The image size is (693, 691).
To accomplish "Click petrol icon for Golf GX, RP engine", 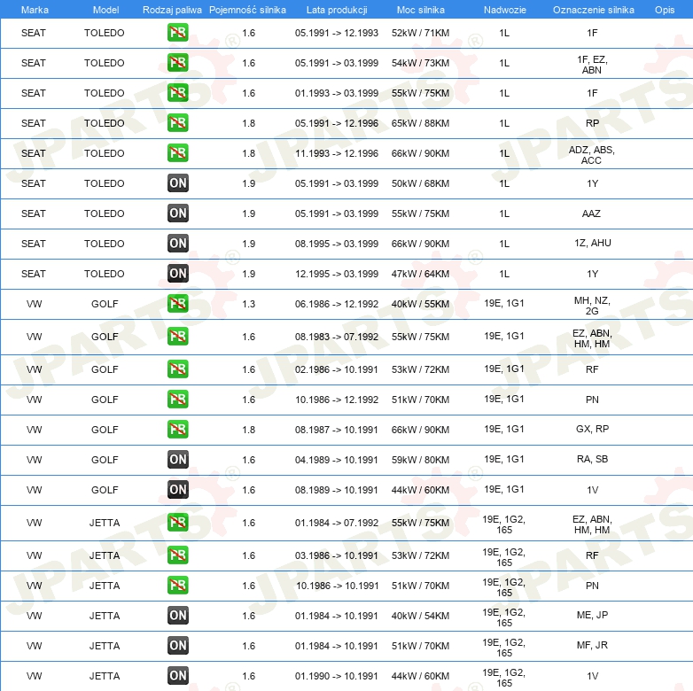I will tap(177, 429).
